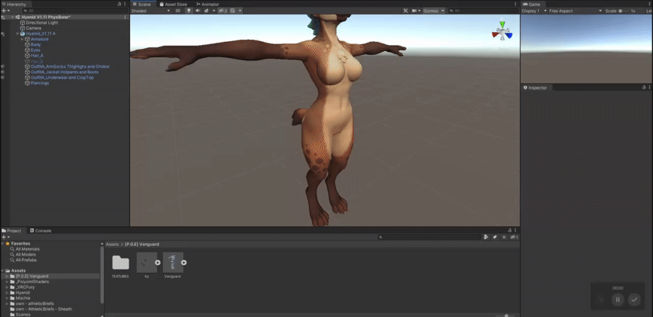The height and width of the screenshot is (317, 653).
Task: Pause the screen recording
Action: coord(618,299)
